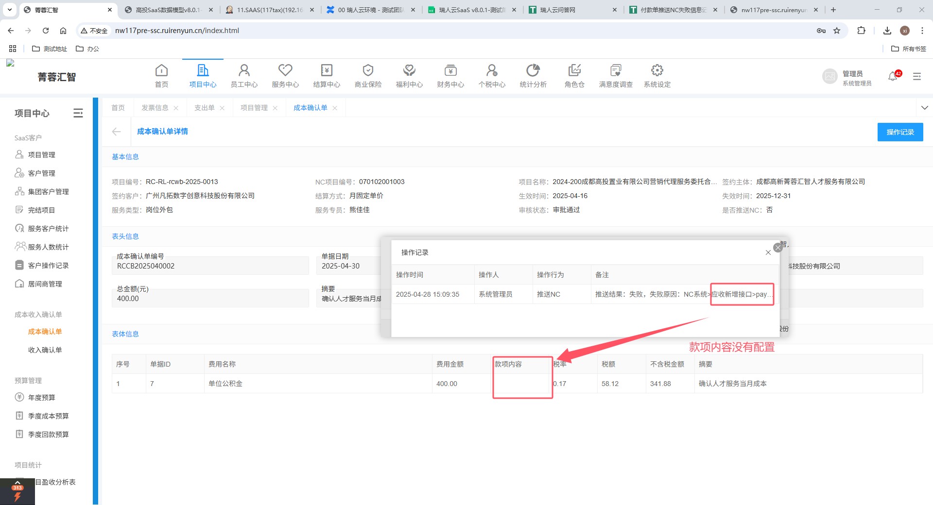Collapse the 项目中心 sidebar toggle icon
The image size is (933, 505).
point(78,113)
